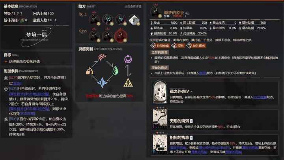Click the purple Spirit afflatus icon
The width and height of the screenshot is (284, 160).
coord(128,59)
